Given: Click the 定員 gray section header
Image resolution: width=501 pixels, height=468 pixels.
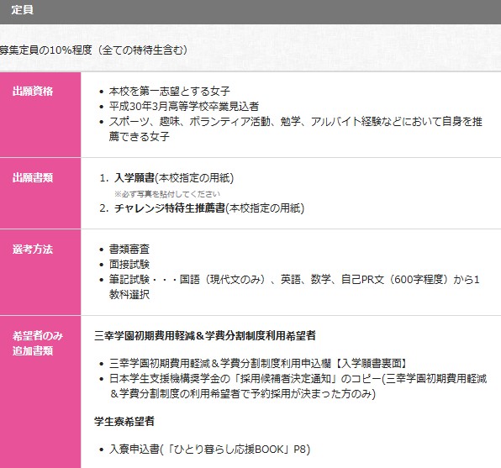Looking at the screenshot, I should [x=250, y=12].
